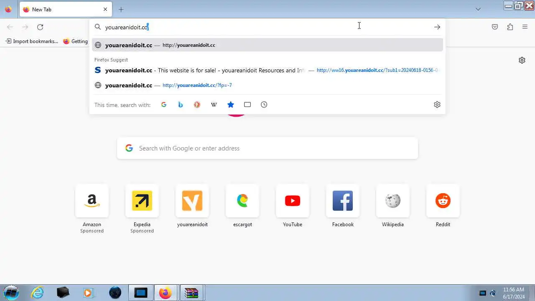Click the volume icon in system tray

pyautogui.click(x=493, y=293)
